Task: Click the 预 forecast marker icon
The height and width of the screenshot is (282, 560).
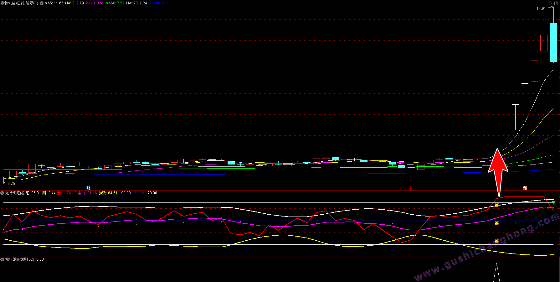Action: (525, 188)
